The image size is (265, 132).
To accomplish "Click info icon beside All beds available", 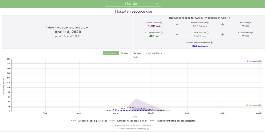I will point(207,23).
